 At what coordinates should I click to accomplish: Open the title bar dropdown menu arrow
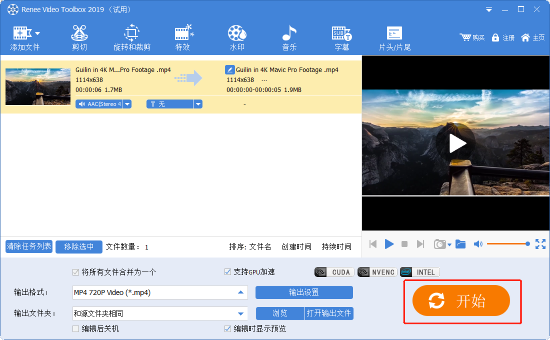[489, 9]
